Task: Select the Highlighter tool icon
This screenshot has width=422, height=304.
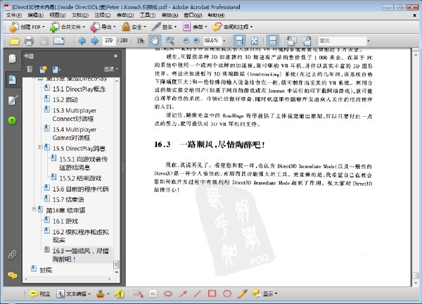Action: pyautogui.click(x=120, y=293)
